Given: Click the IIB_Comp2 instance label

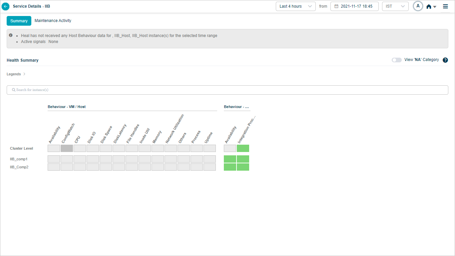Looking at the screenshot, I should pyautogui.click(x=19, y=167).
